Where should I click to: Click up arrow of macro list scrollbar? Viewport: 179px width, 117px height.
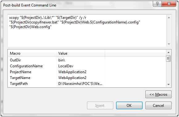click(x=169, y=52)
